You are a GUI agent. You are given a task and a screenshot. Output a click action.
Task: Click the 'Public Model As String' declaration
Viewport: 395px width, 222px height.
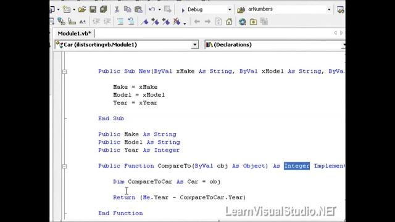pos(139,142)
